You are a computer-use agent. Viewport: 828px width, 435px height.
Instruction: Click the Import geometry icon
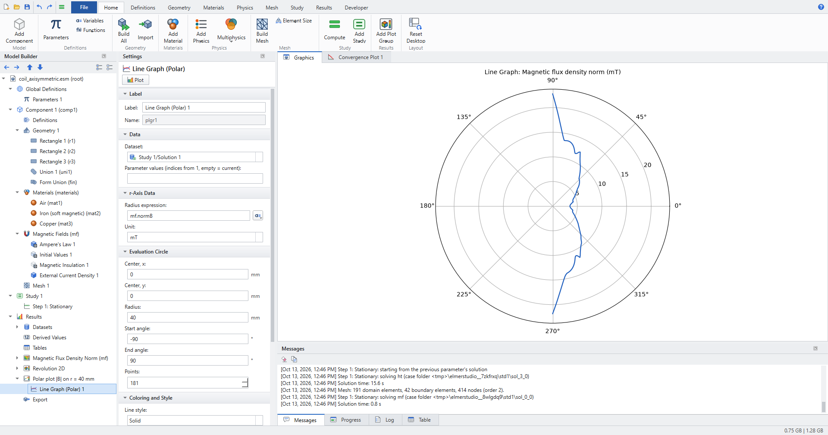coord(145,24)
